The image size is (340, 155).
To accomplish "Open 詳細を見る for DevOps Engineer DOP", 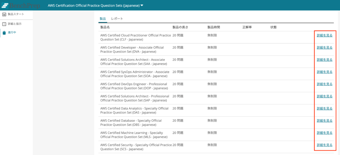I will pos(324,84).
